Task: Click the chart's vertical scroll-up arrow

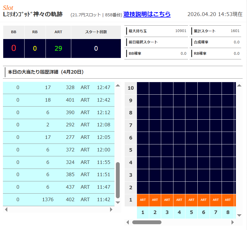Action: [x=239, y=86]
